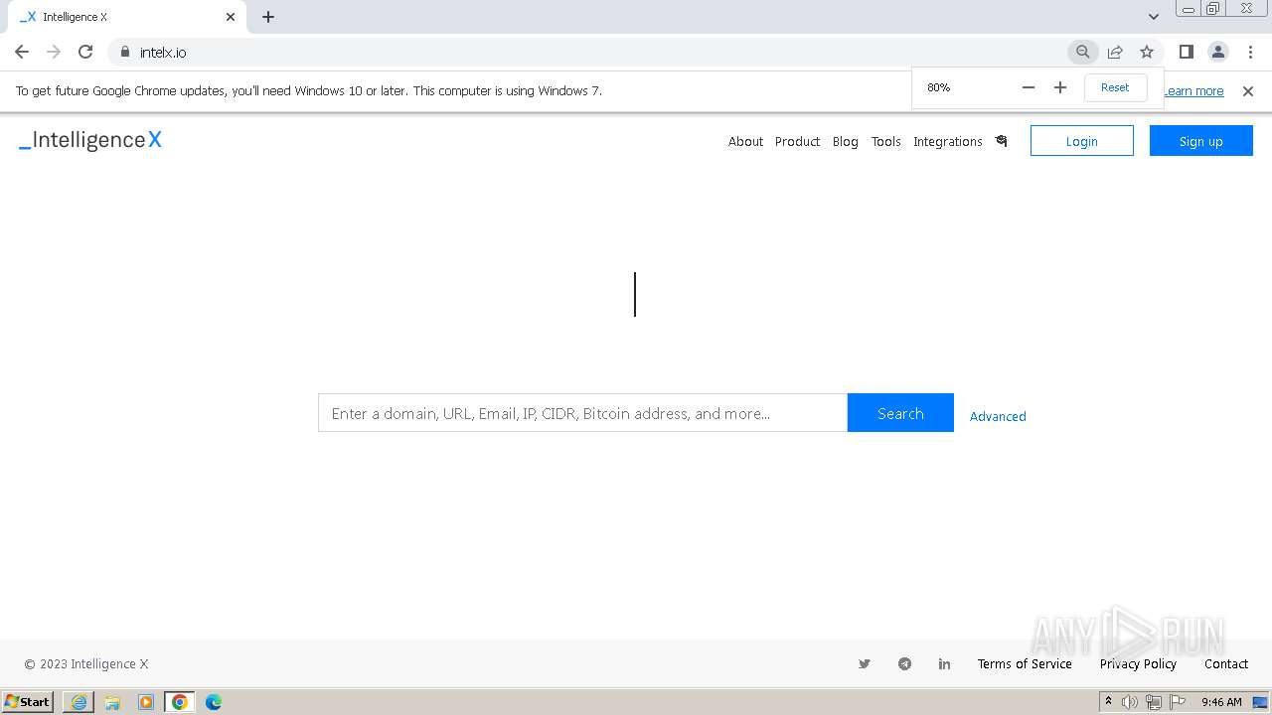The width and height of the screenshot is (1272, 715).
Task: Open the Tools menu item
Action: pos(886,142)
